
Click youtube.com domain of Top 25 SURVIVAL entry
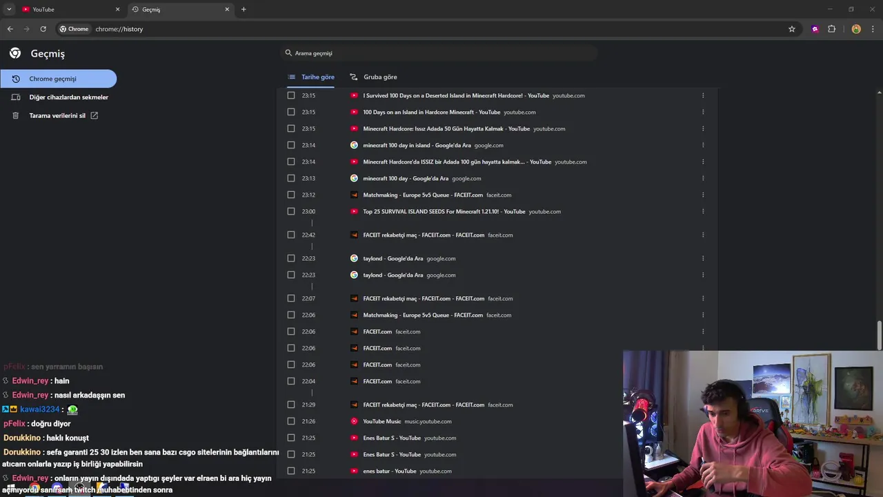point(545,211)
